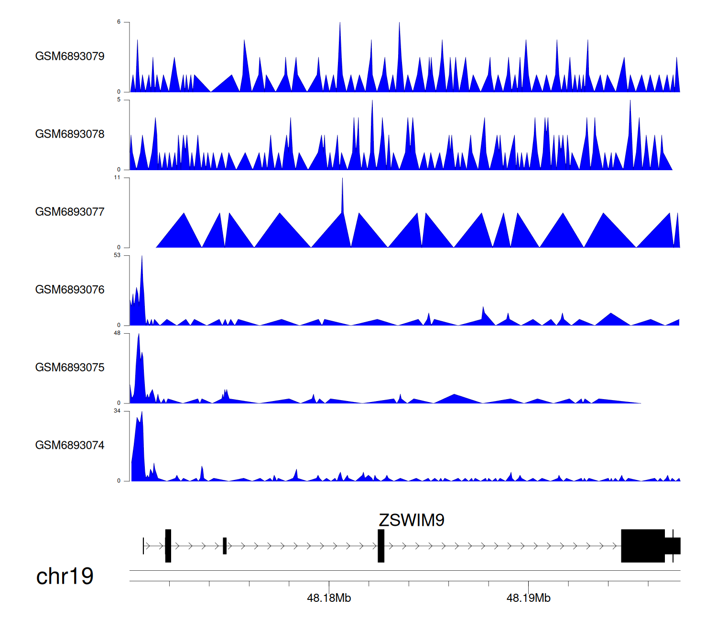The width and height of the screenshot is (717, 631).
Task: Select the GSM6893074 track label
Action: coord(70,446)
